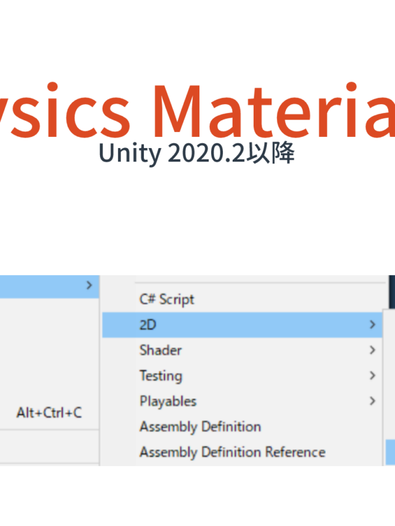Open the 2D submenu entry

click(242, 325)
